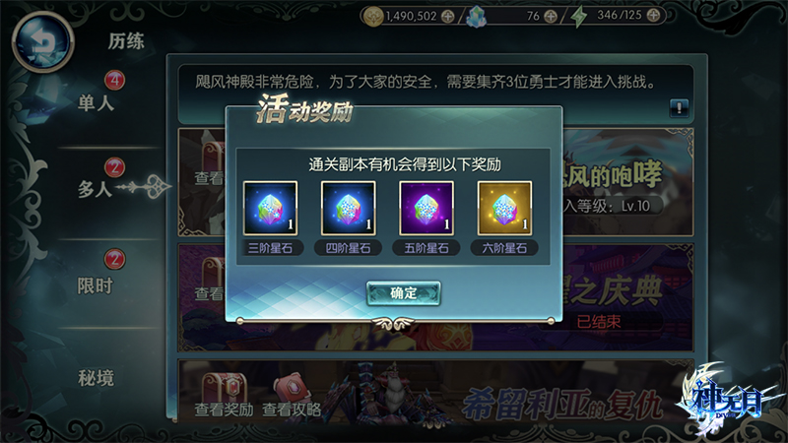Click the back arrow button
The width and height of the screenshot is (788, 443).
pos(43,41)
